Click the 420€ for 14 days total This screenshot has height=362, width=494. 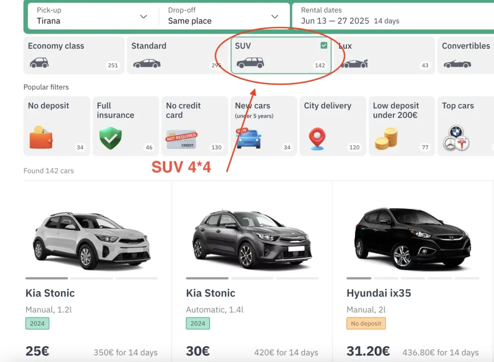[x=286, y=352]
